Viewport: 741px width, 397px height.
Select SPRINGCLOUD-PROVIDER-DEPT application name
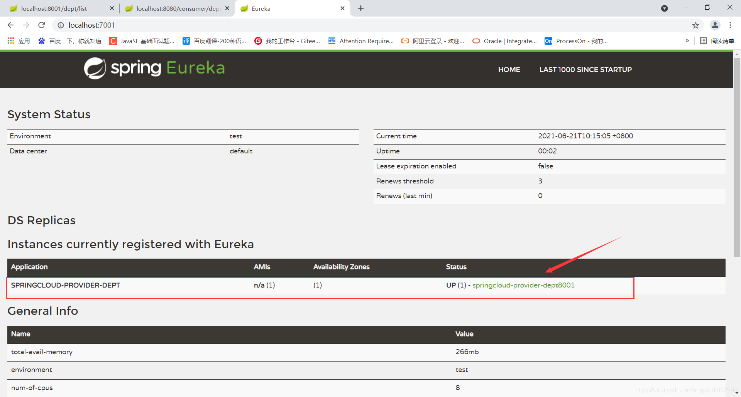[x=66, y=285]
